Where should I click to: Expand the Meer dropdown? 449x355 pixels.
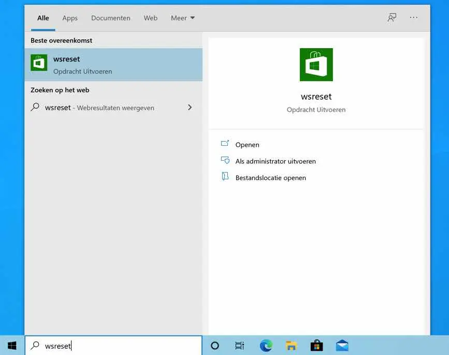pos(183,18)
